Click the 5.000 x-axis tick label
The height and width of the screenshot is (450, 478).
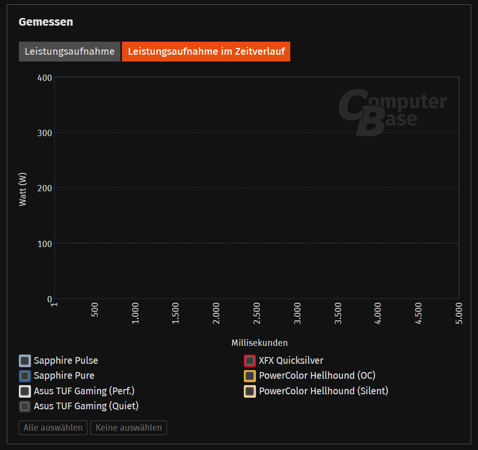[459, 313]
